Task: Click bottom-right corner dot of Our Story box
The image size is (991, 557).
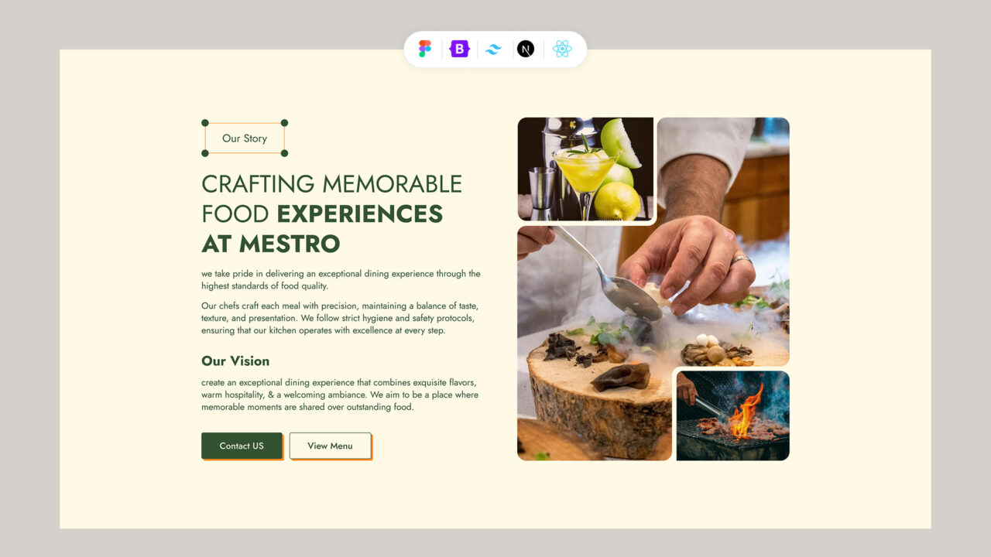Action: [x=284, y=153]
